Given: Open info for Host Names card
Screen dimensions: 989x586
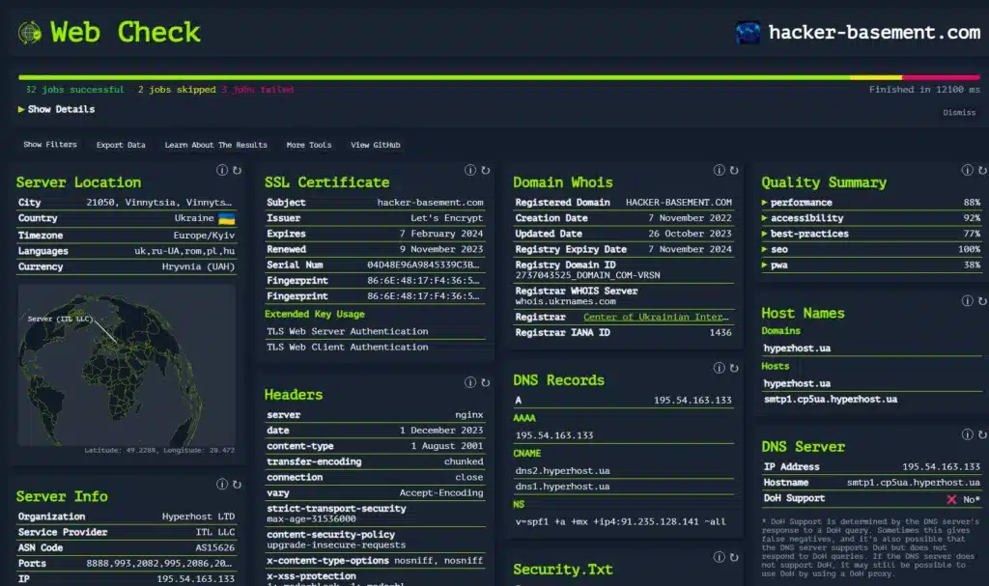Looking at the screenshot, I should point(967,300).
